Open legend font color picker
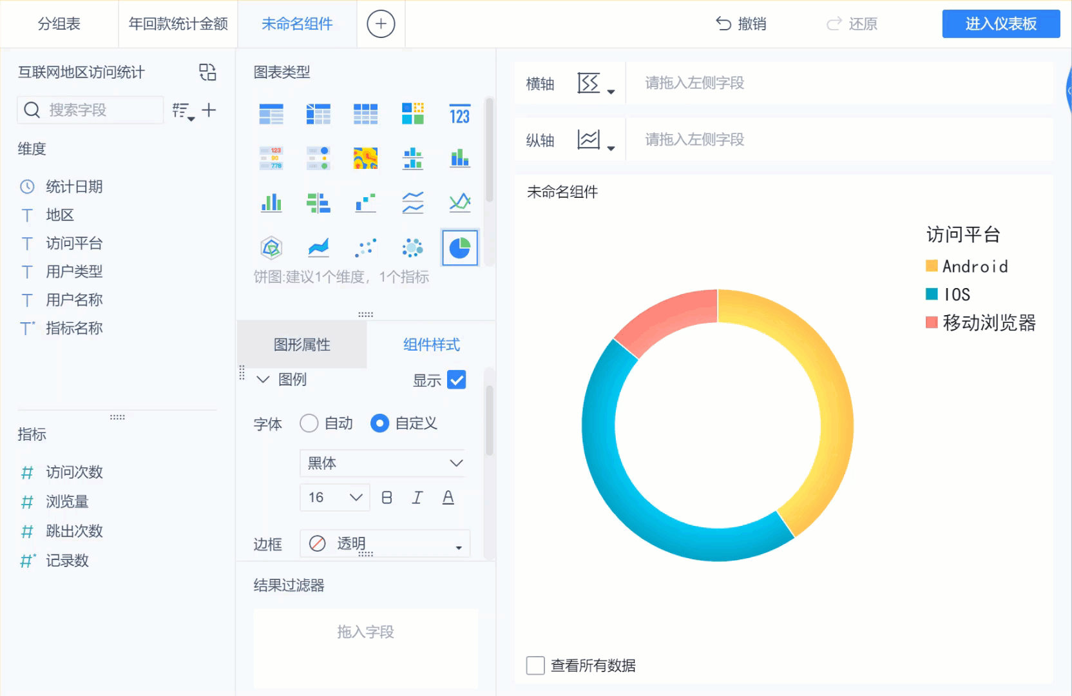Image resolution: width=1072 pixels, height=696 pixels. click(x=448, y=498)
